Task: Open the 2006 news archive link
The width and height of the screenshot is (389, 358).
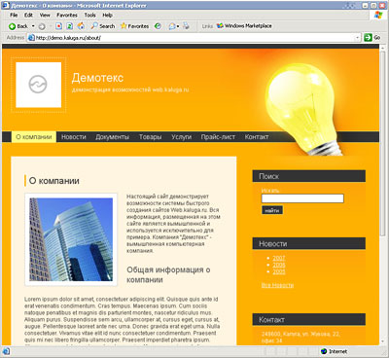Action: [x=279, y=265]
